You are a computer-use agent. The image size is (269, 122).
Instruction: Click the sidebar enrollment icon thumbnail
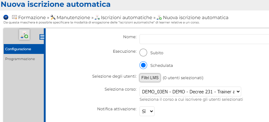(24, 35)
